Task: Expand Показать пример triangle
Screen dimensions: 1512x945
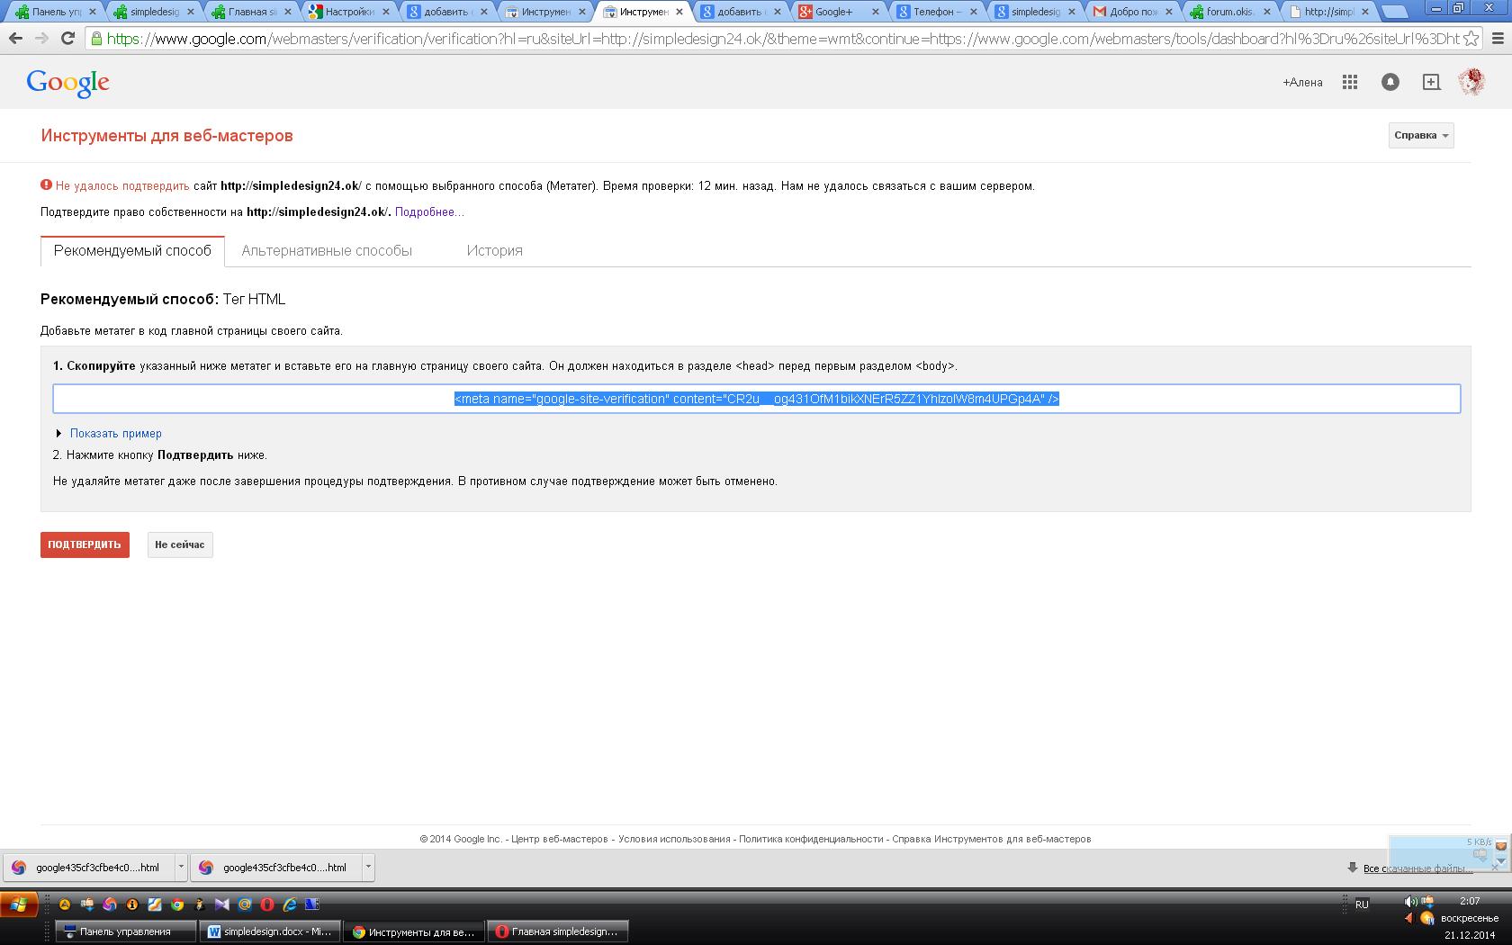Action: [59, 433]
